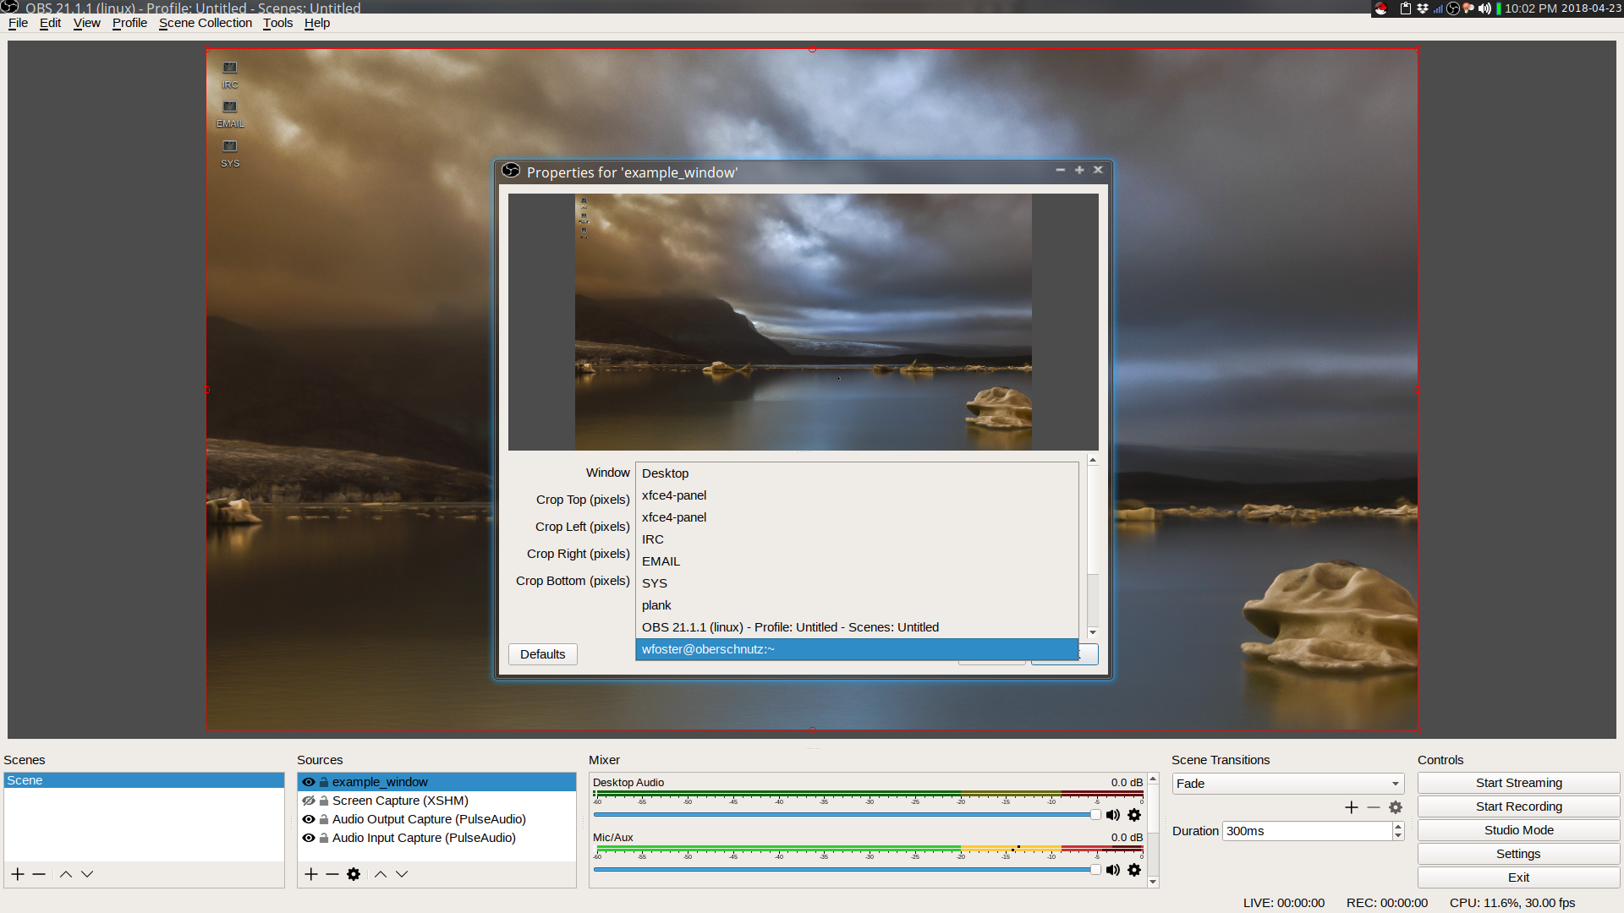Image resolution: width=1624 pixels, height=913 pixels.
Task: Click the Desktop Audio volume slider
Action: pyautogui.click(x=846, y=815)
